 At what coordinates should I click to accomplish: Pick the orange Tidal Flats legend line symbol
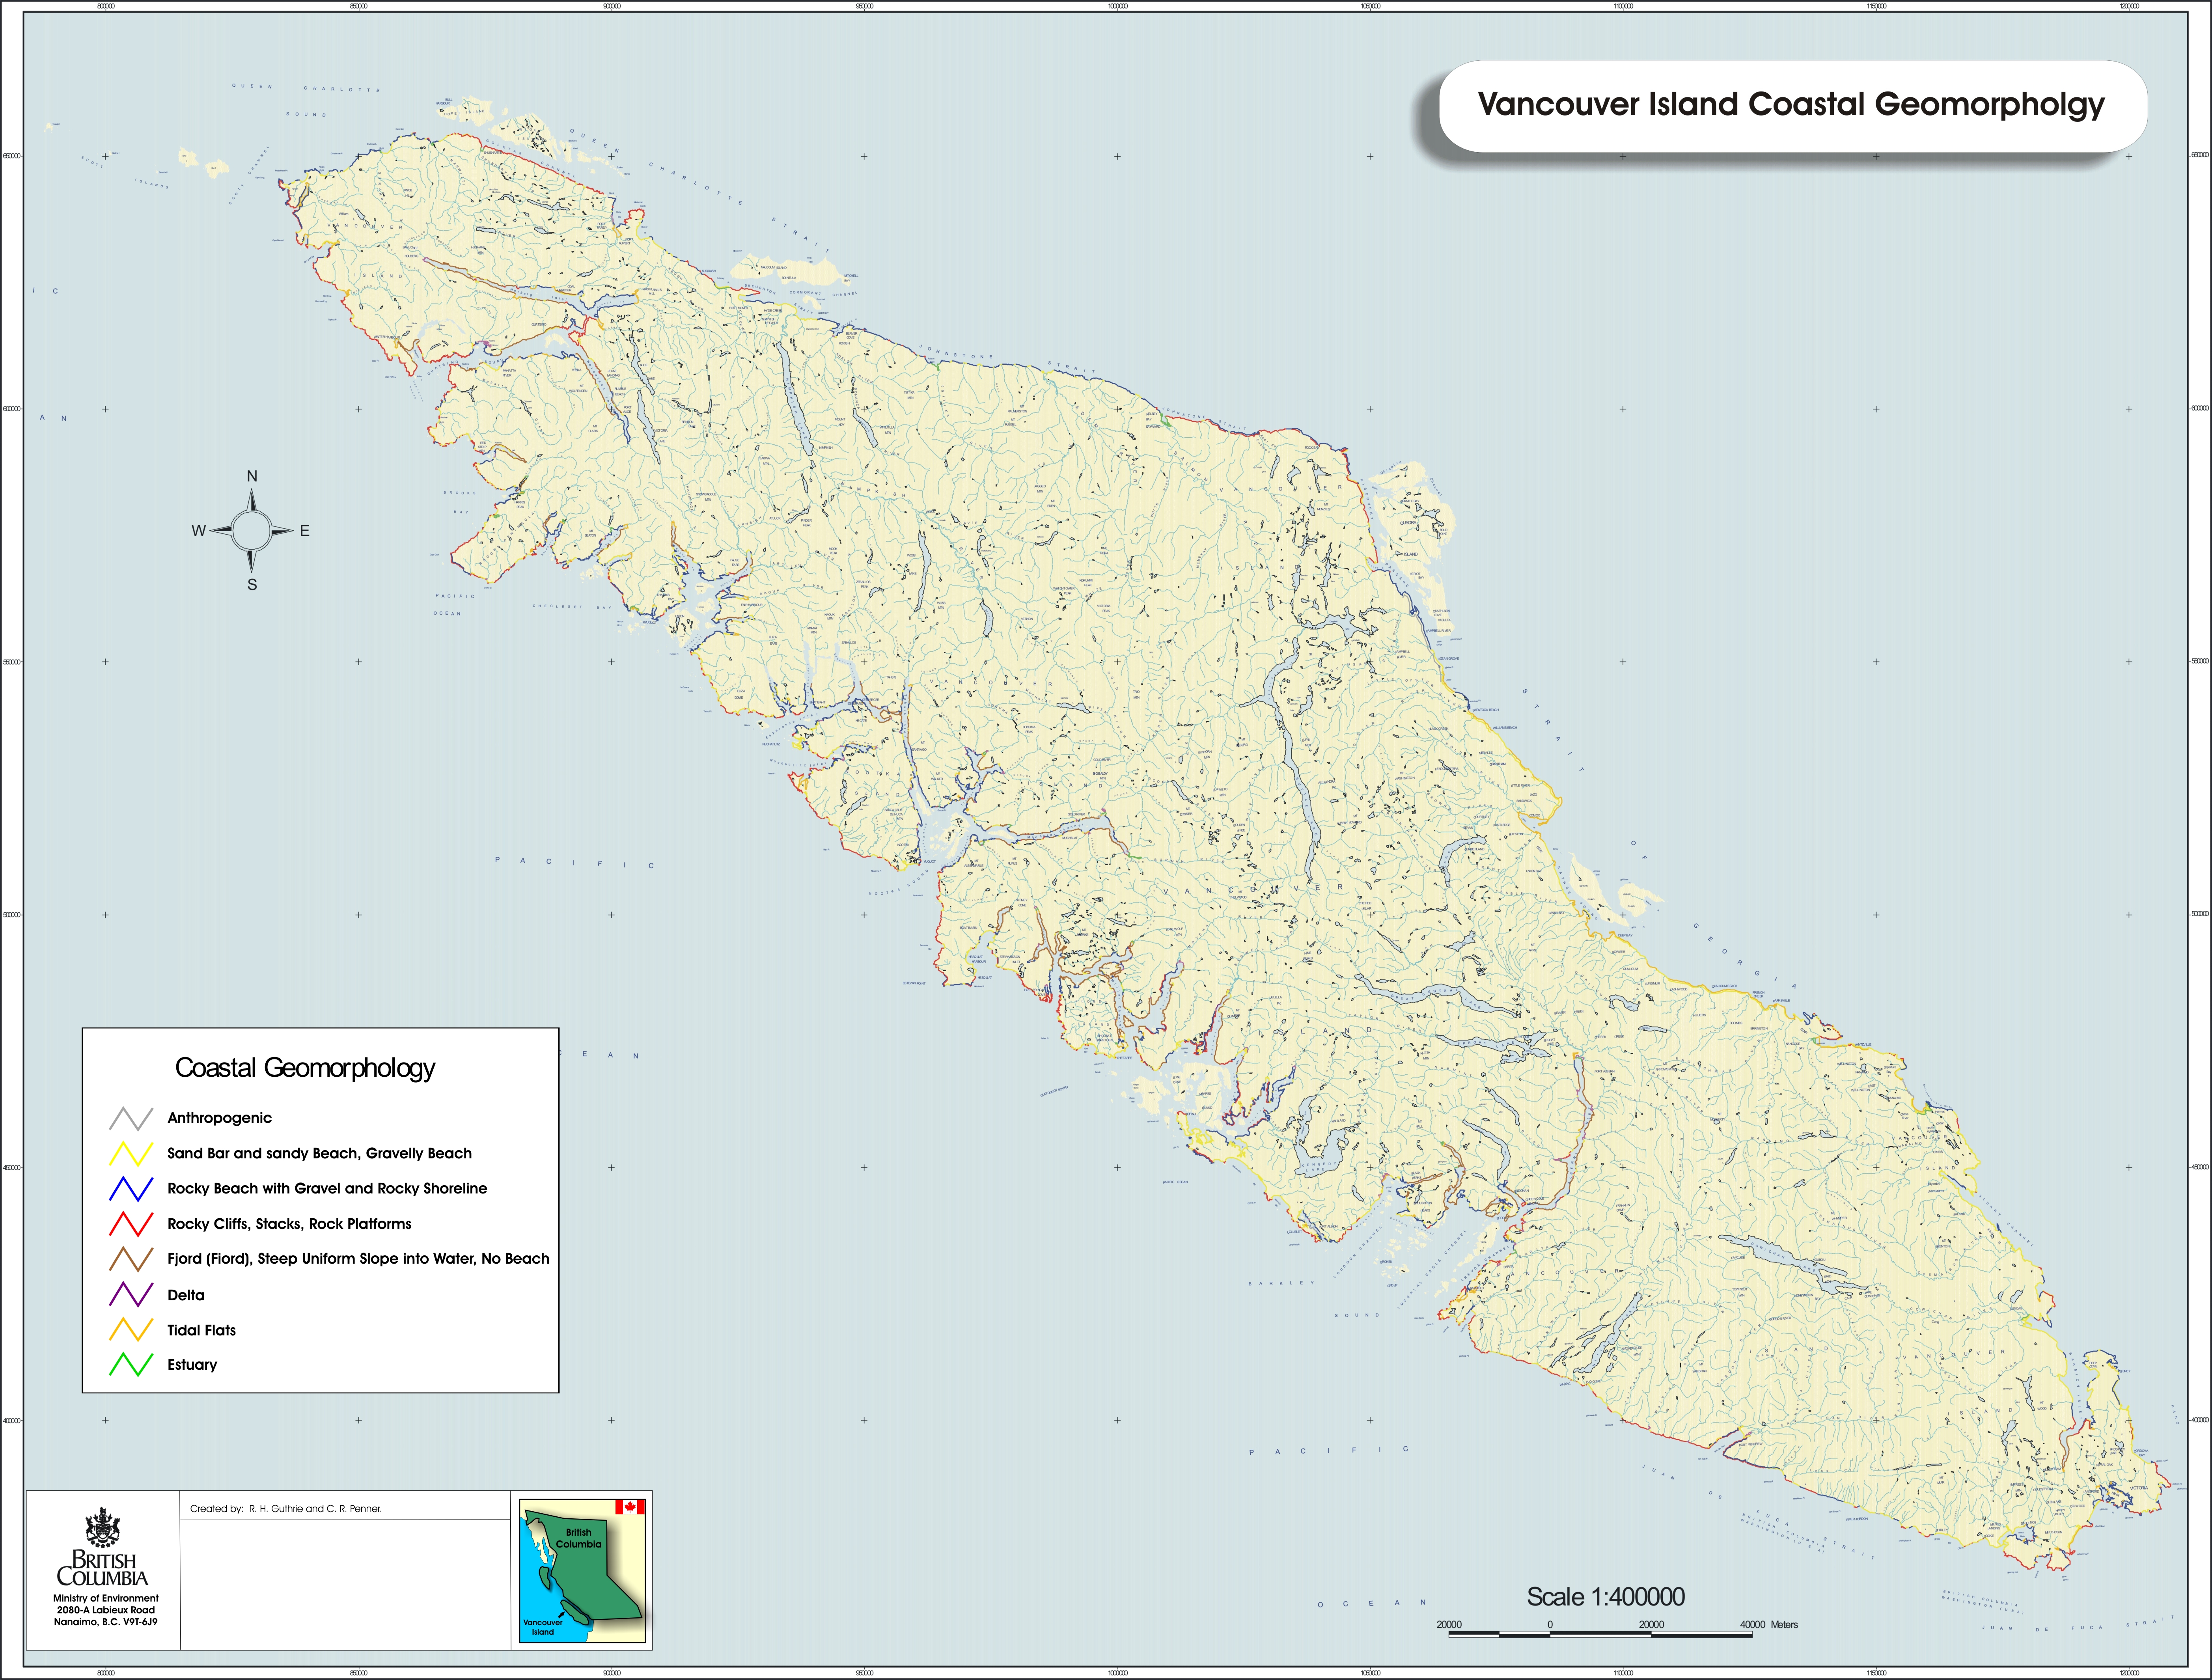pyautogui.click(x=131, y=1330)
